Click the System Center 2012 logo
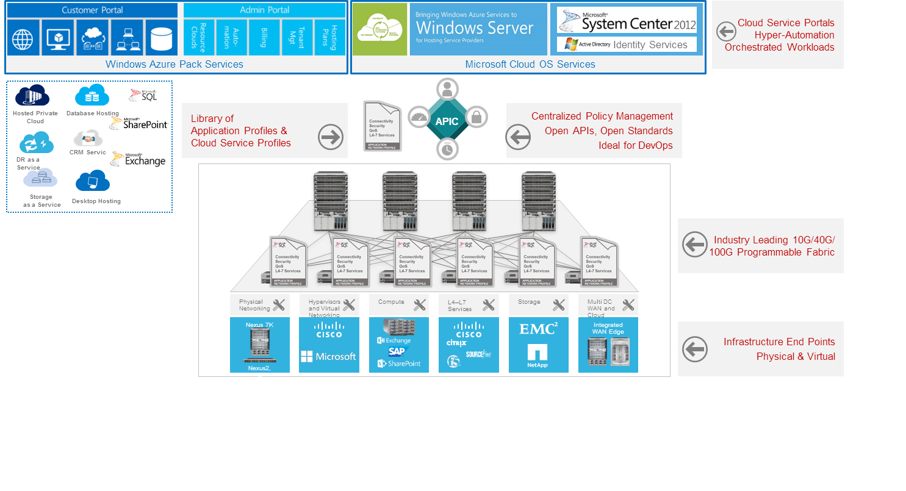 point(627,20)
